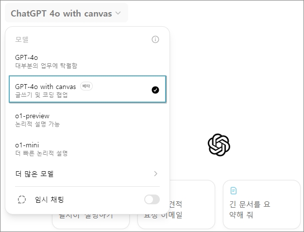Toggle the 임시 채팅 switch on
This screenshot has width=304, height=232.
[x=152, y=199]
